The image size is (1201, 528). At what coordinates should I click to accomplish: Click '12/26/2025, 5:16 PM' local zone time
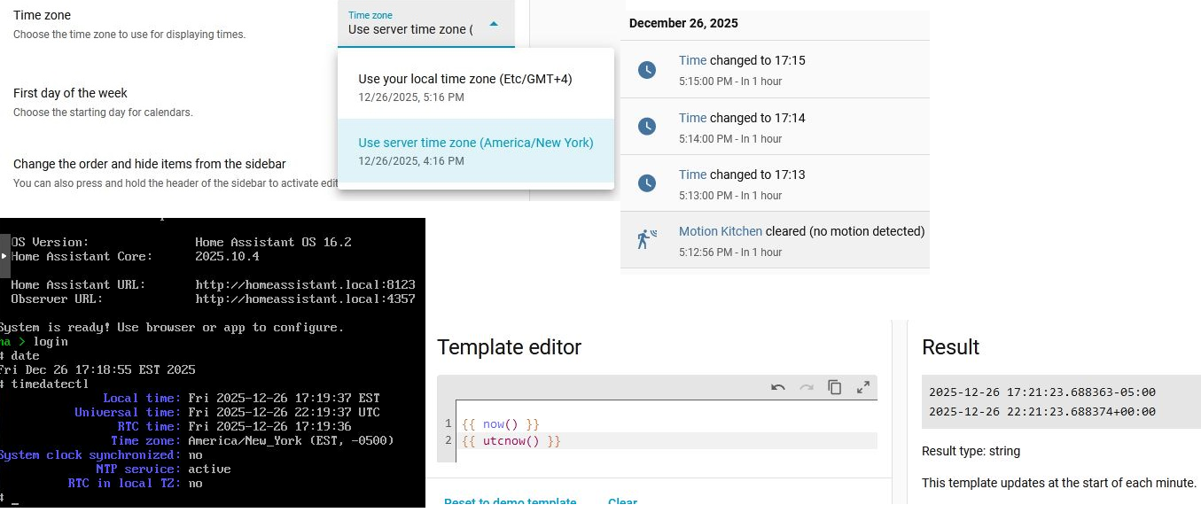click(411, 97)
